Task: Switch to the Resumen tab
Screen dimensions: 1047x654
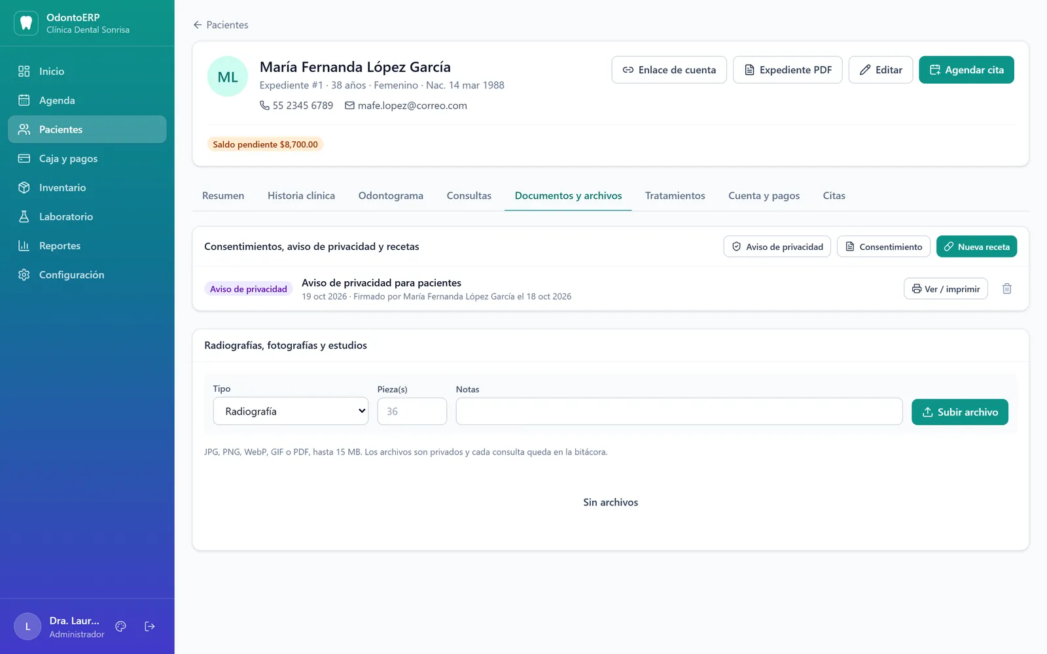Action: pyautogui.click(x=223, y=196)
